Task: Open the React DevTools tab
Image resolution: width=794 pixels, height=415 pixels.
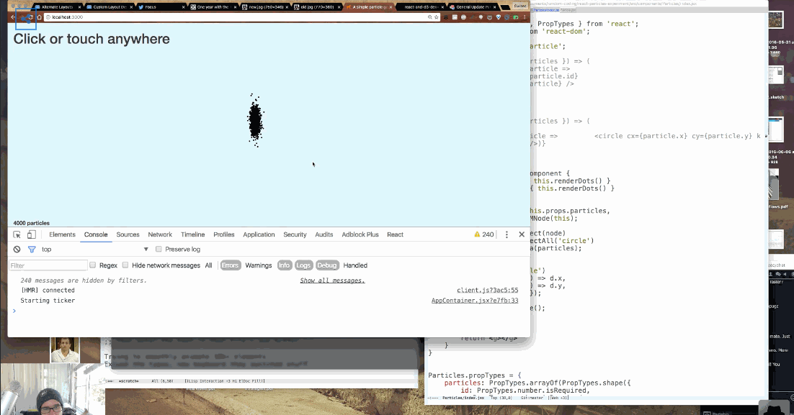Action: (x=395, y=234)
